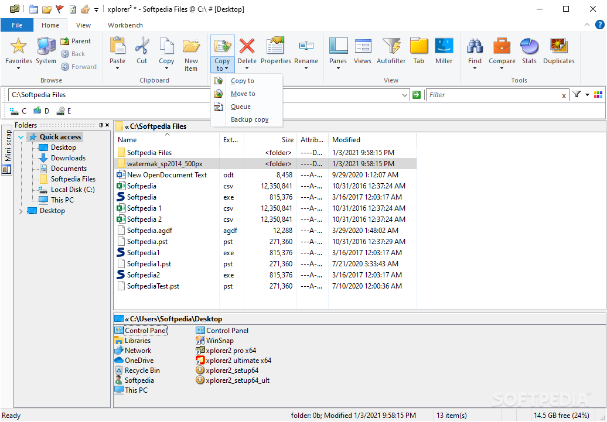Open the Delete dropdown arrow

pyautogui.click(x=247, y=69)
